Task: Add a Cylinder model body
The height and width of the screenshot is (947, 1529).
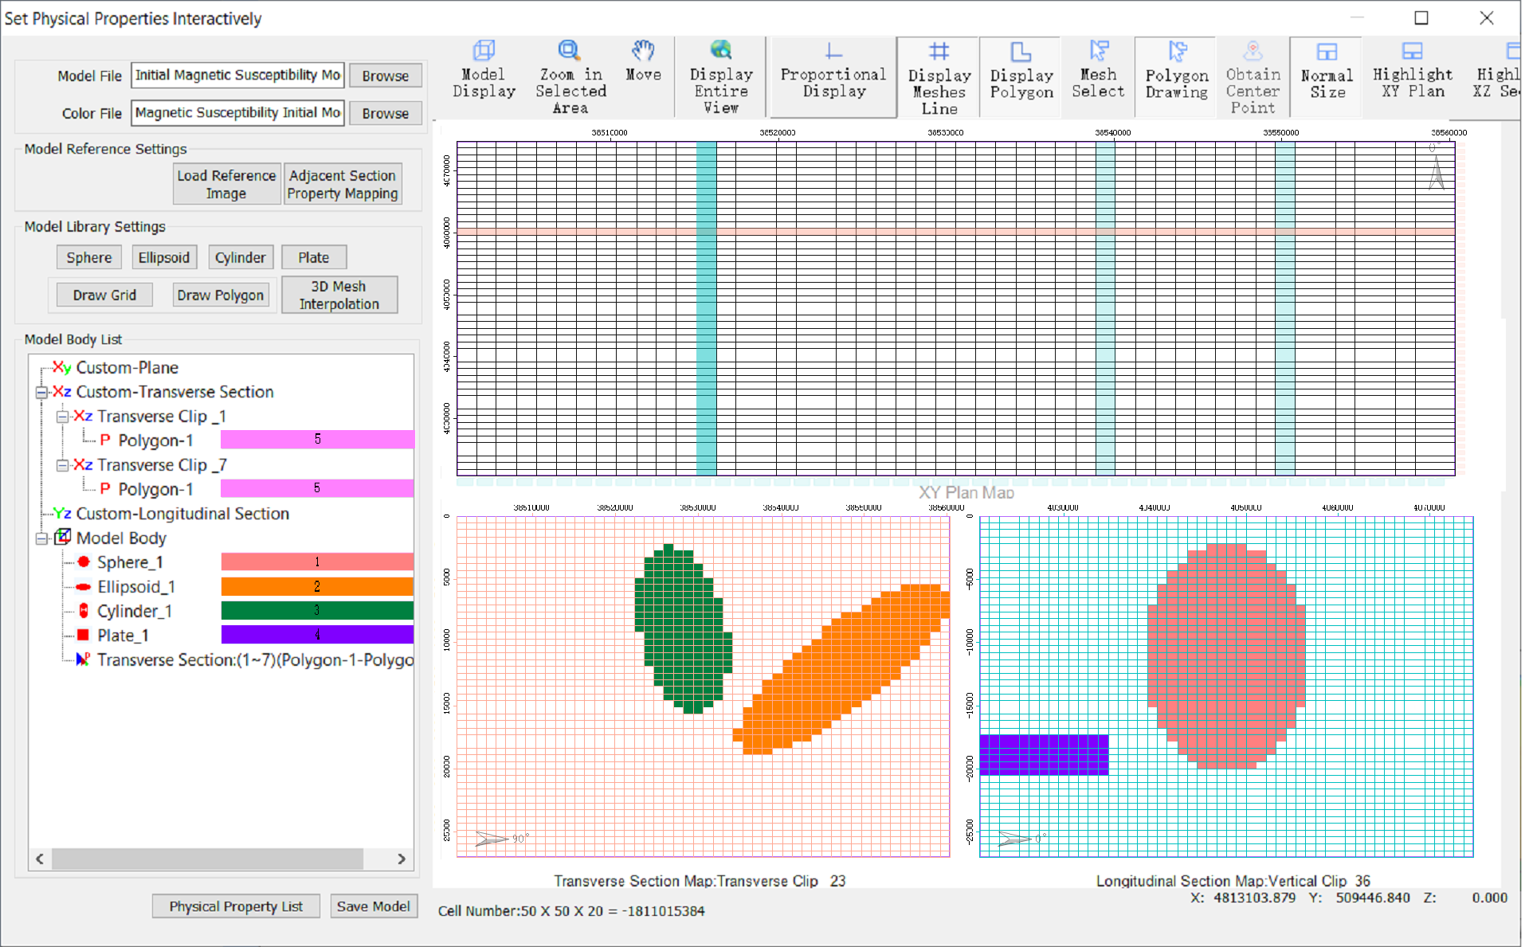Action: point(240,257)
